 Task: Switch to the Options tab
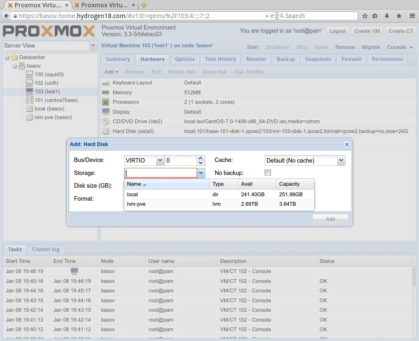tap(185, 59)
